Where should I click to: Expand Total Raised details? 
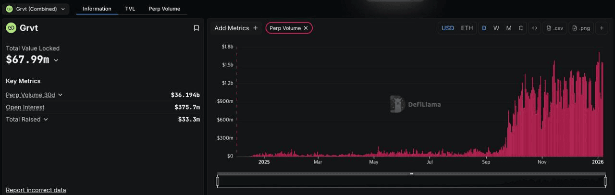coord(46,119)
